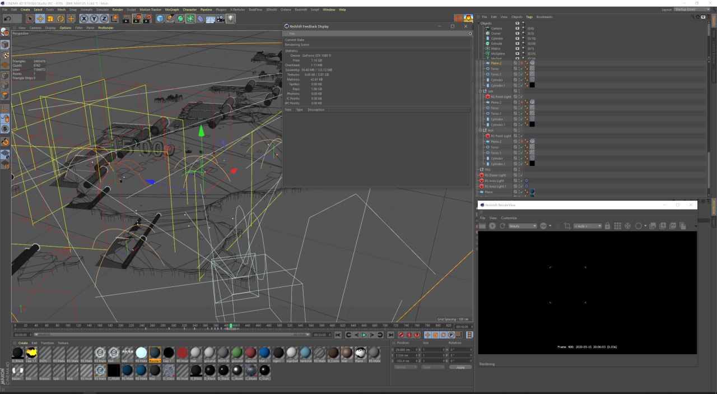Select the Live Selection tool
Image resolution: width=717 pixels, height=394 pixels.
30,18
